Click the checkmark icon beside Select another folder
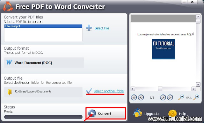The height and width of the screenshot is (123, 204). 89,91
